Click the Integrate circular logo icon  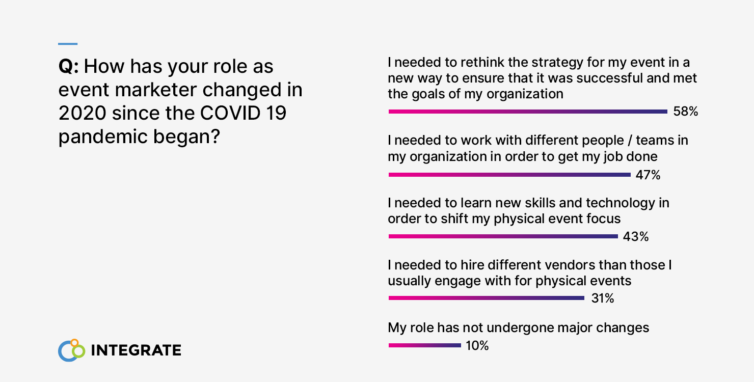(x=71, y=350)
